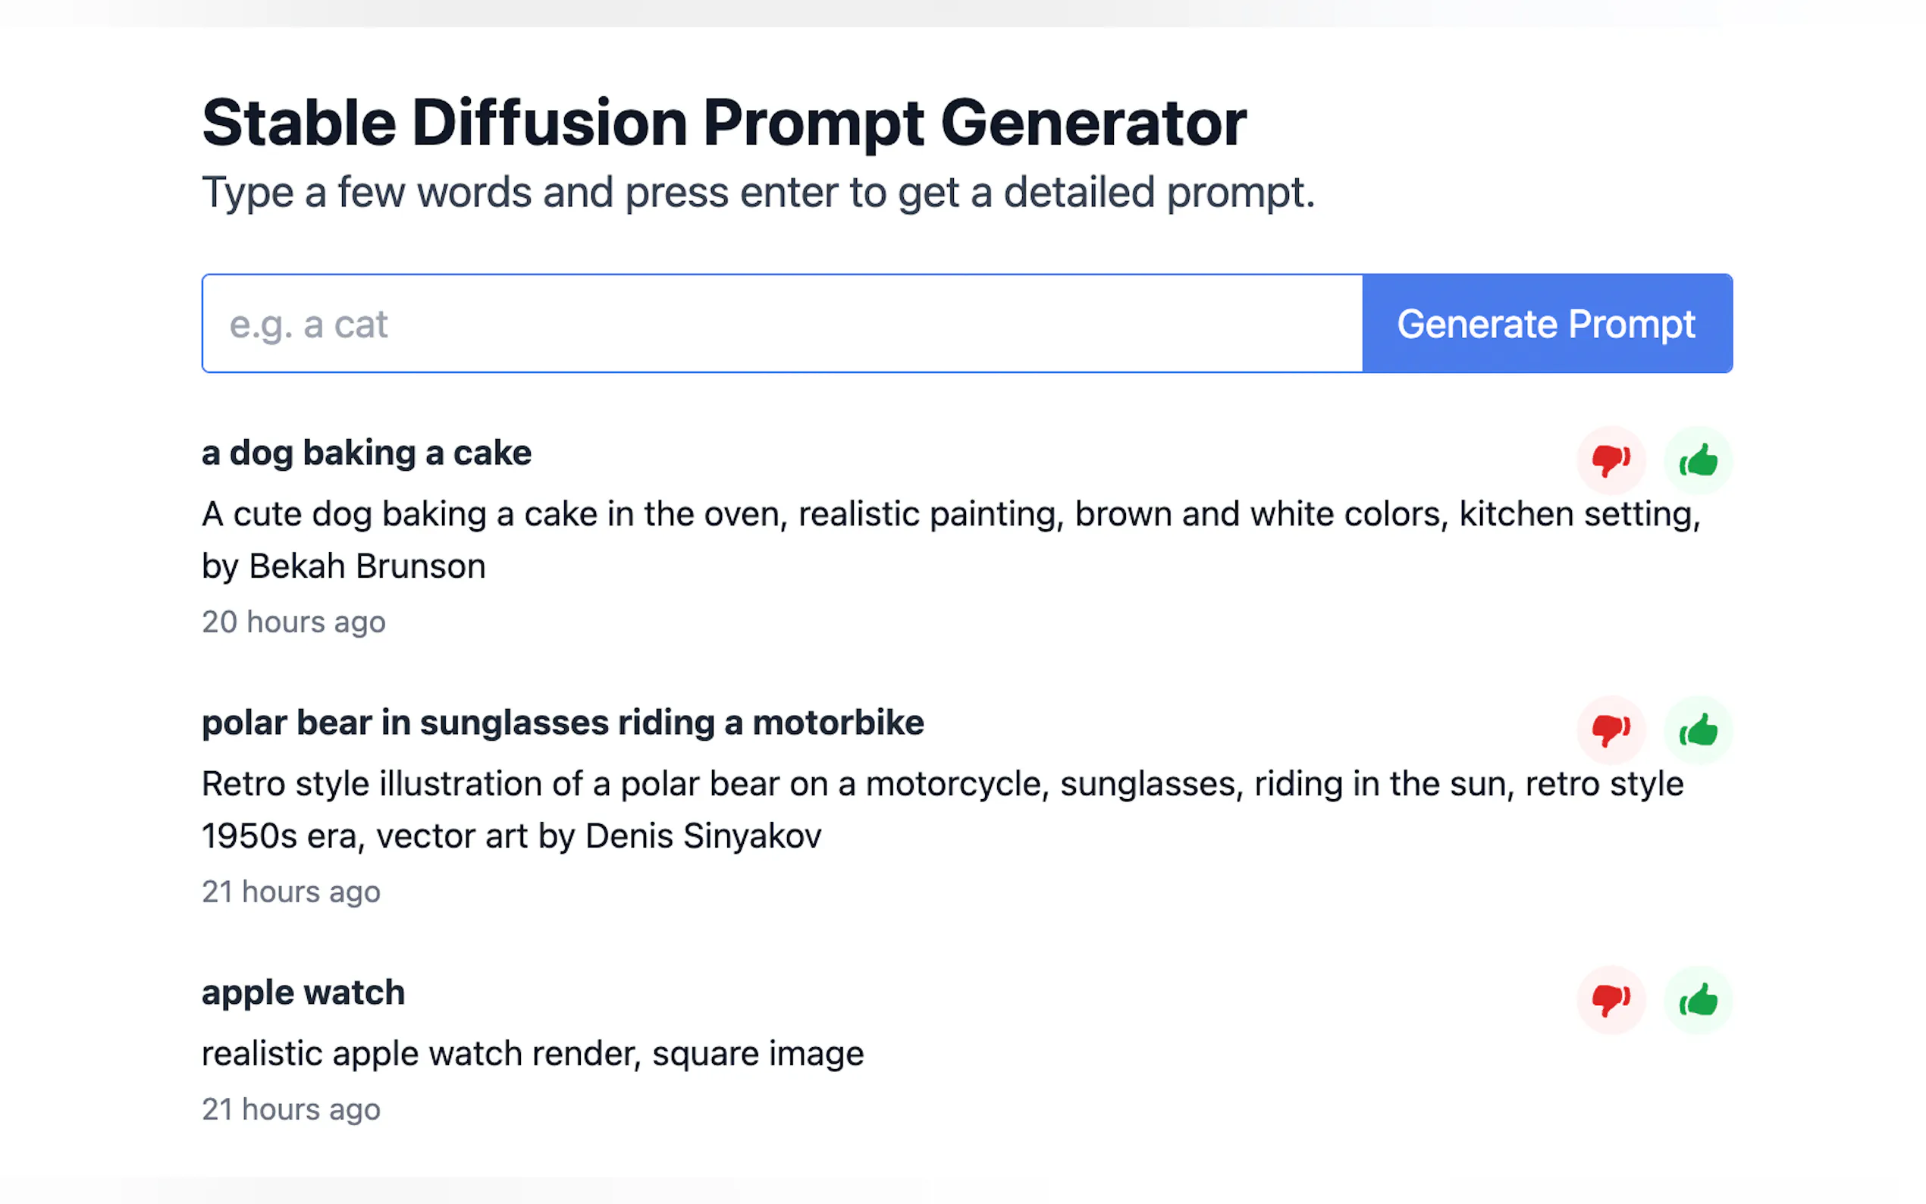
Task: Click the '20 hours ago' timestamp
Action: tap(293, 622)
